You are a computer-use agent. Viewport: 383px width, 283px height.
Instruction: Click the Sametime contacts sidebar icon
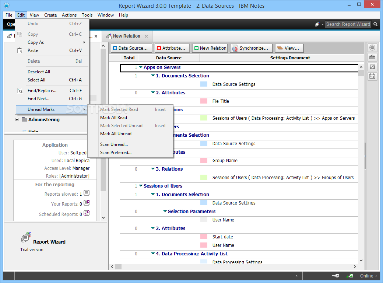pyautogui.click(x=372, y=48)
